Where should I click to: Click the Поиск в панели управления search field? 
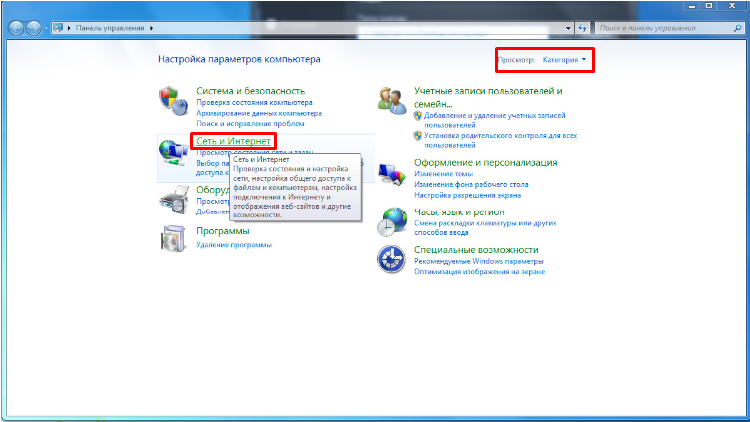(661, 30)
